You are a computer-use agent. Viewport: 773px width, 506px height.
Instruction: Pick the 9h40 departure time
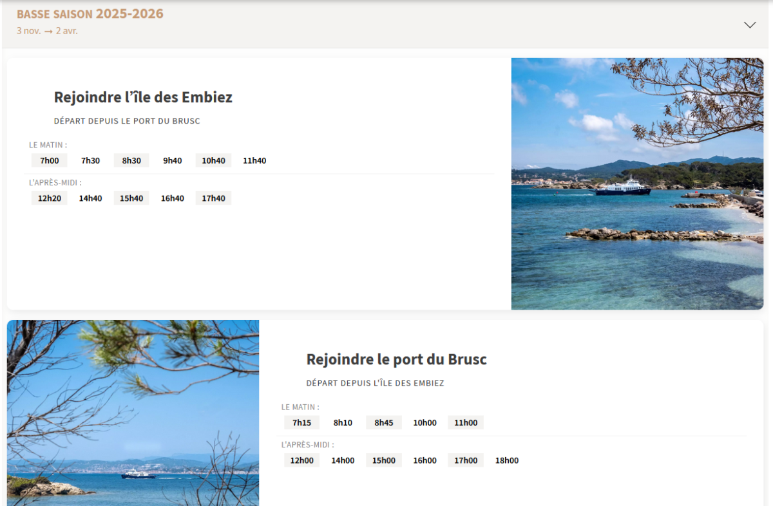[x=173, y=160]
